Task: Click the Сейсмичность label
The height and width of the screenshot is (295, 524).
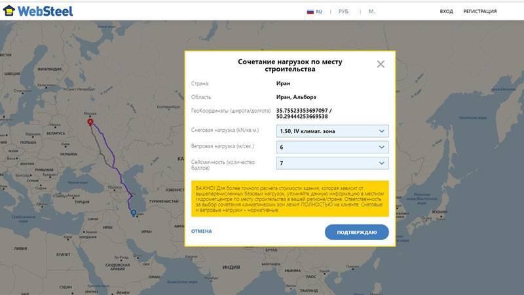Action: pos(223,165)
